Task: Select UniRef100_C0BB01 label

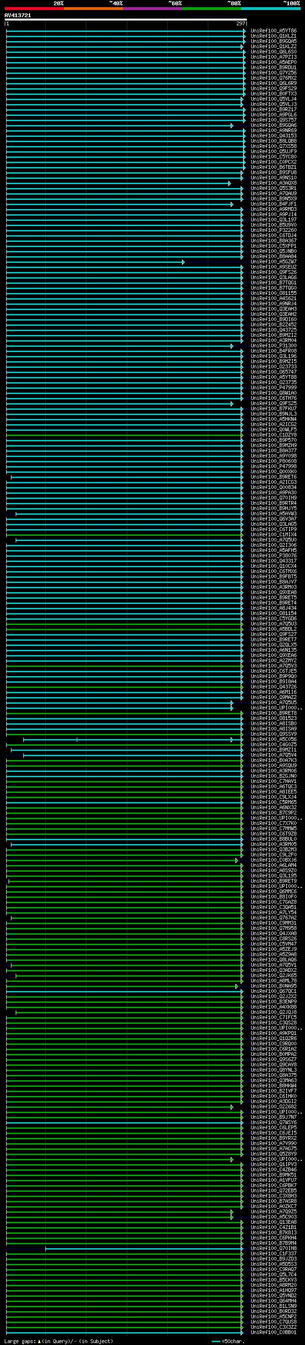Action: tap(274, 1333)
